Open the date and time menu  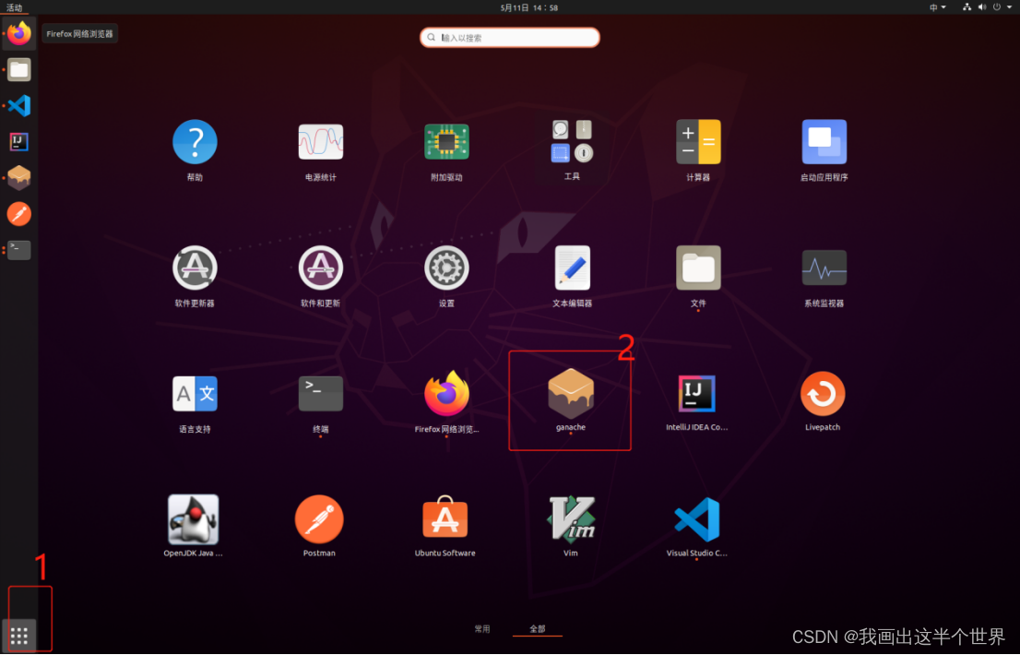click(528, 7)
